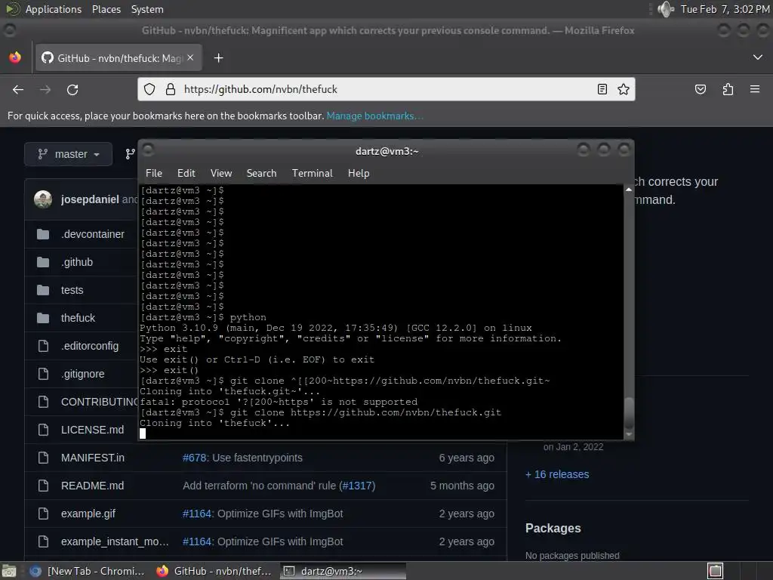Click terminal scrollbar down arrow
Image resolution: width=773 pixels, height=580 pixels.
[x=629, y=434]
